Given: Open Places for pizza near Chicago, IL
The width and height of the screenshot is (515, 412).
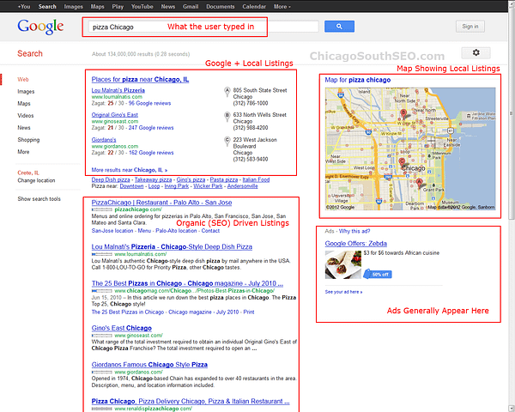Looking at the screenshot, I should (x=140, y=79).
